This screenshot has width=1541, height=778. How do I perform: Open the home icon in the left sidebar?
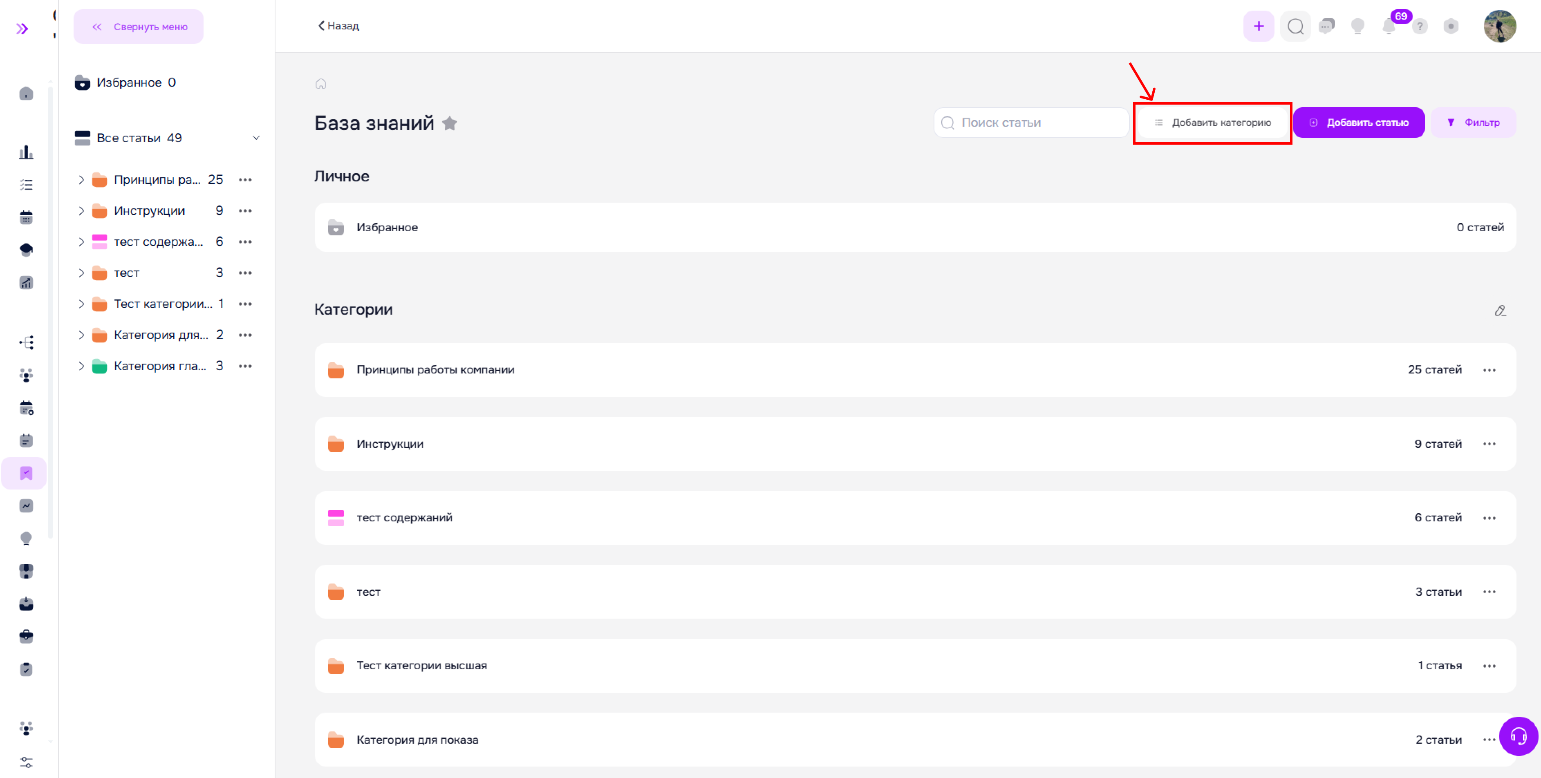26,93
